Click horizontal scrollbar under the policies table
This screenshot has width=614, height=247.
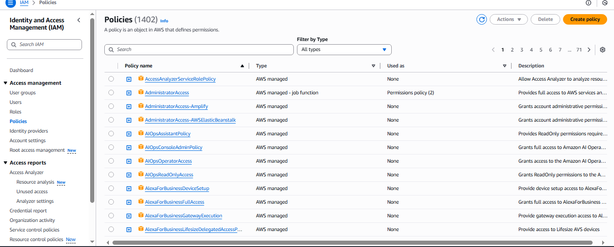(x=352, y=242)
